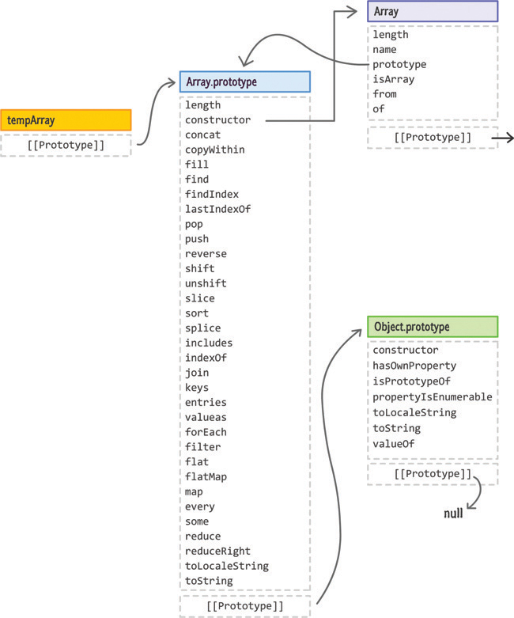
Task: Select the shift method
Action: click(200, 268)
